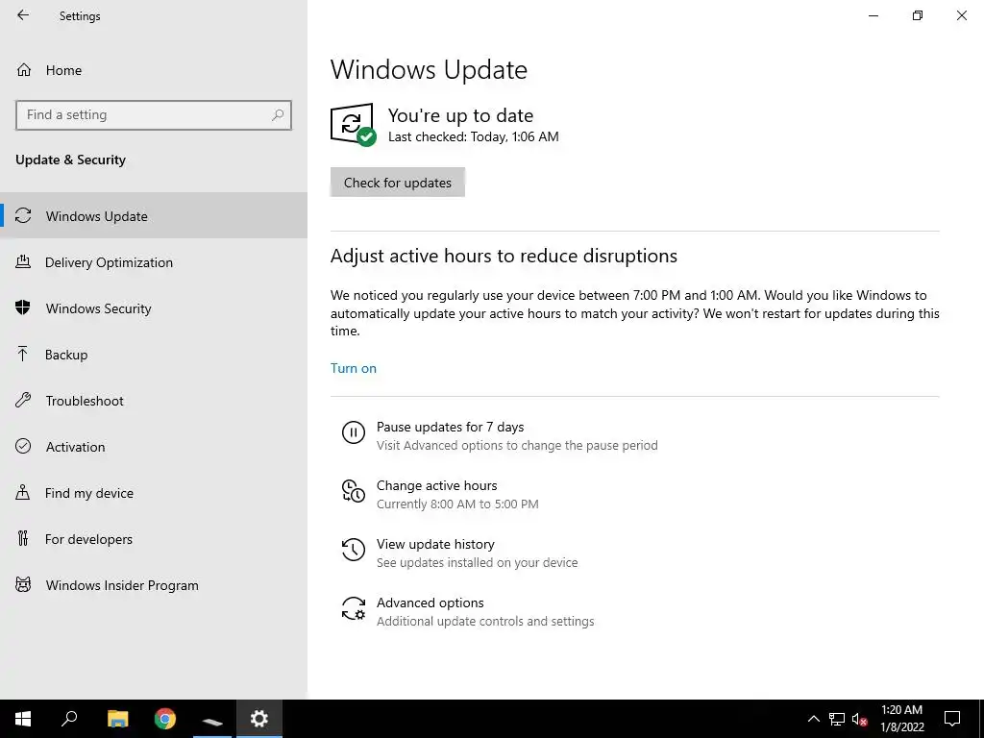Screen dimensions: 984x738
Task: Open the Activation page
Action: pos(154,447)
